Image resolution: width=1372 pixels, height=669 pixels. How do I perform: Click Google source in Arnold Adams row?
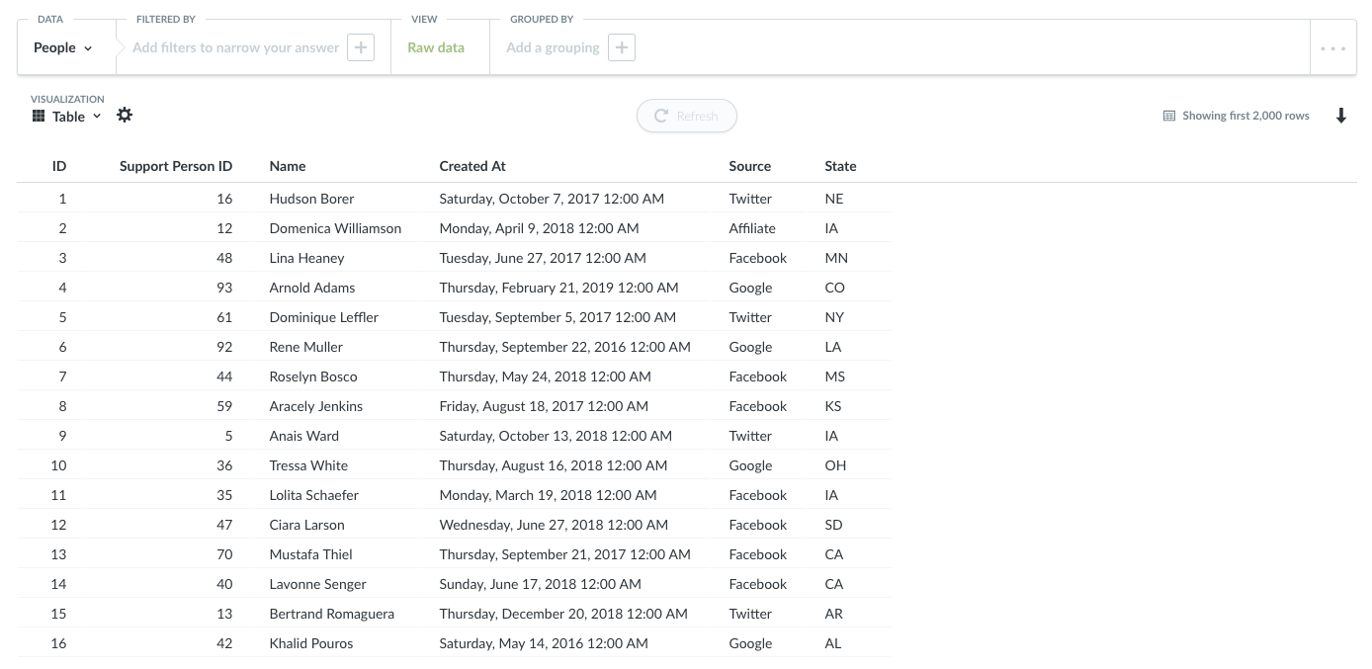point(750,288)
